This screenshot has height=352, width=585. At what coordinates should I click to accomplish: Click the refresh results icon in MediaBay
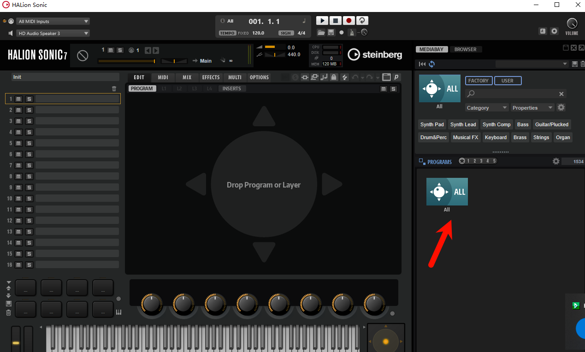(431, 64)
